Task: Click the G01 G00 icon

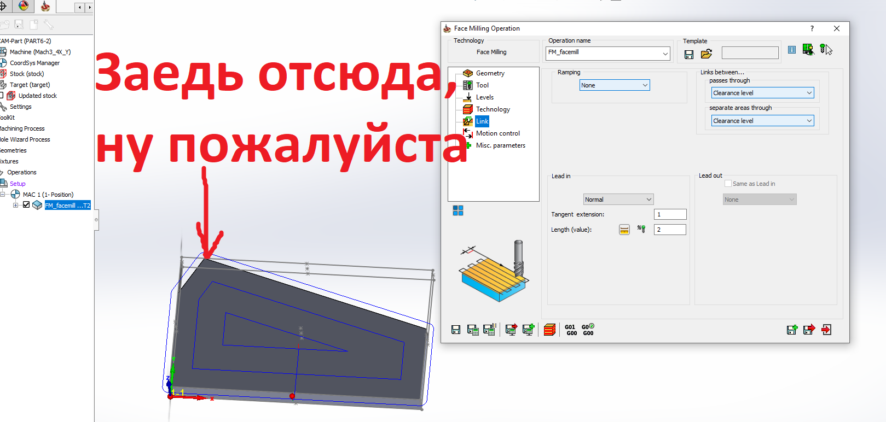Action: pyautogui.click(x=571, y=330)
